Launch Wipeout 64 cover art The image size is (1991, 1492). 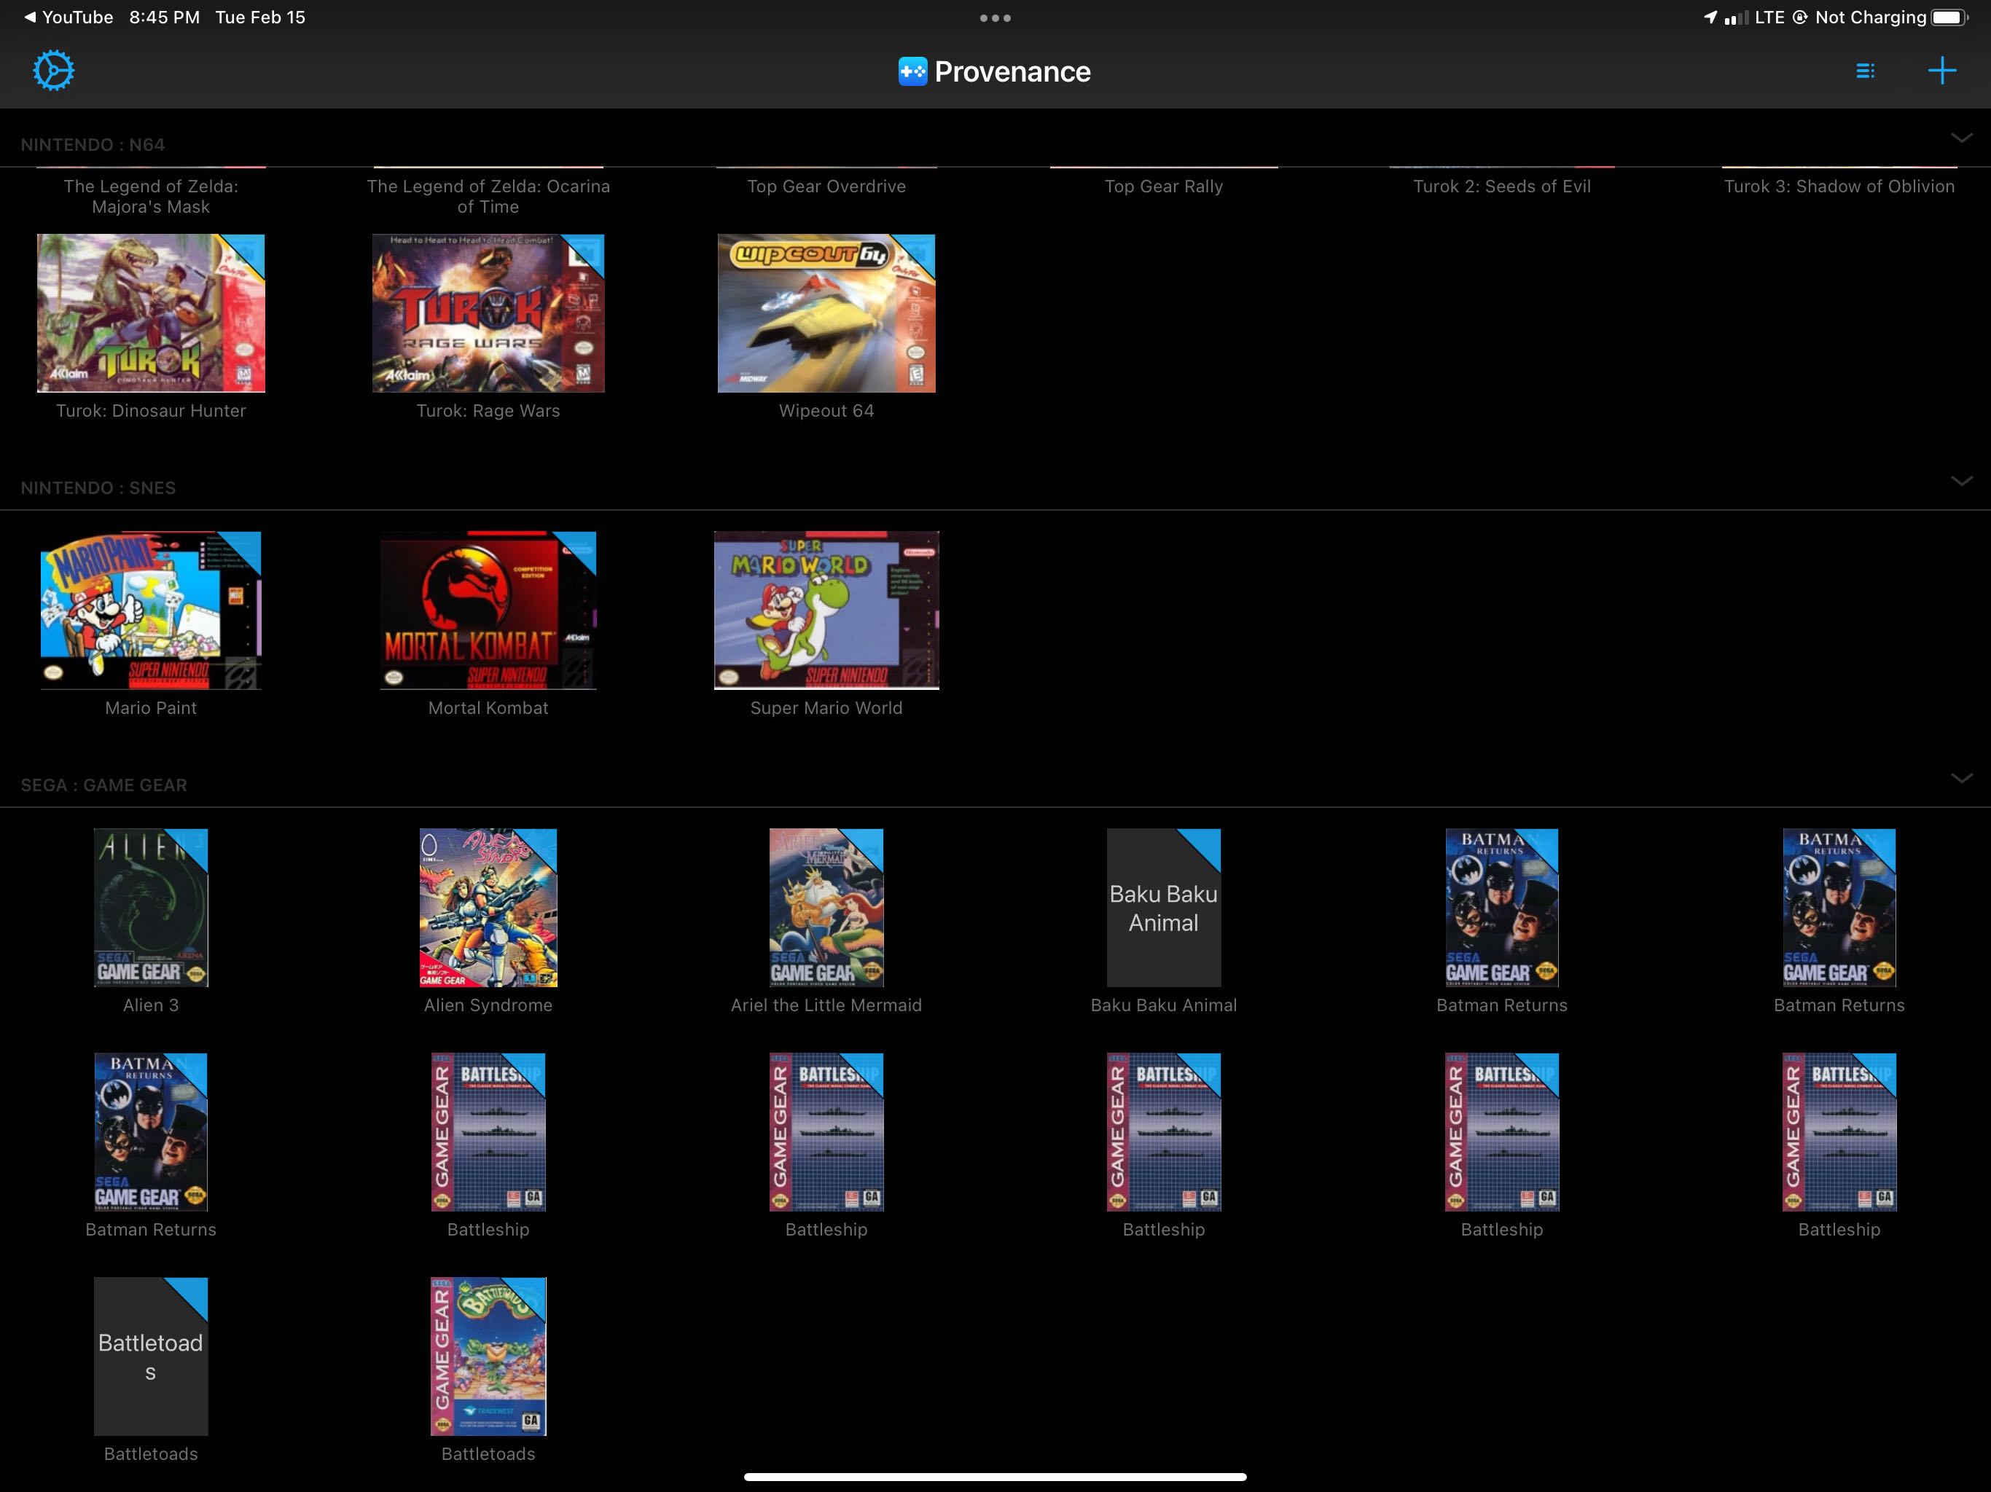coord(826,313)
